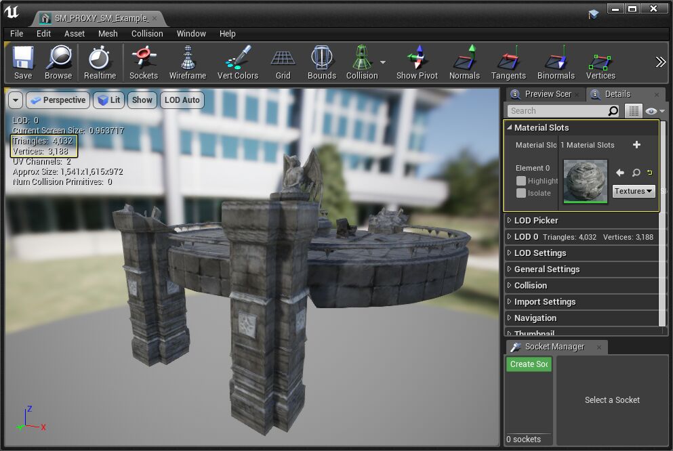Enable the Highlight checkbox for Element 0
The image size is (673, 451).
pos(521,181)
